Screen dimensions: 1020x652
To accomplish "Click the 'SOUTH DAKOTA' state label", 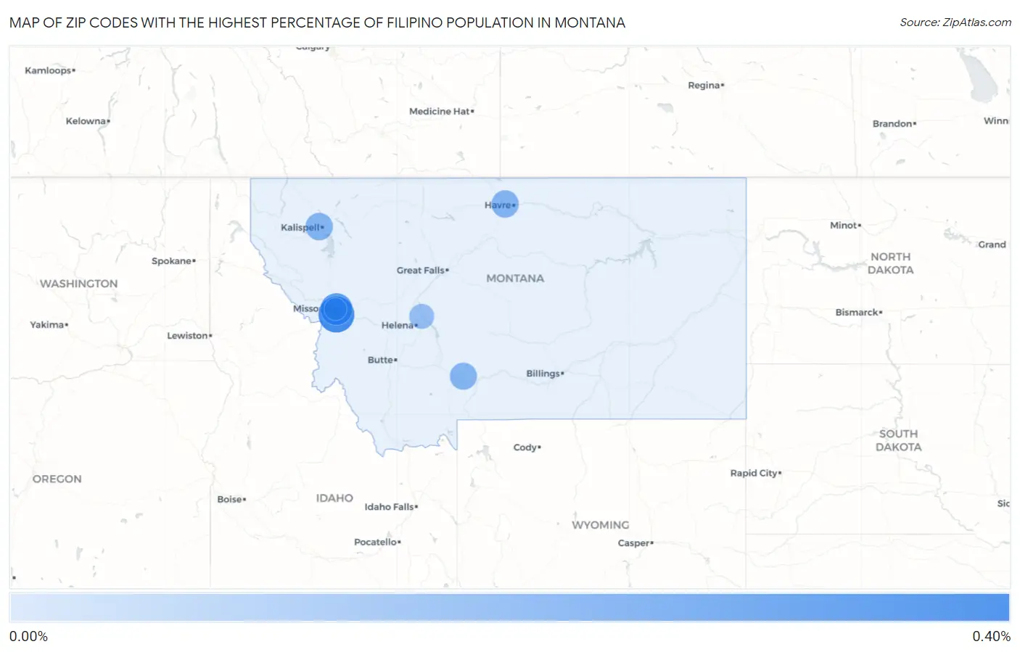I will 898,440.
